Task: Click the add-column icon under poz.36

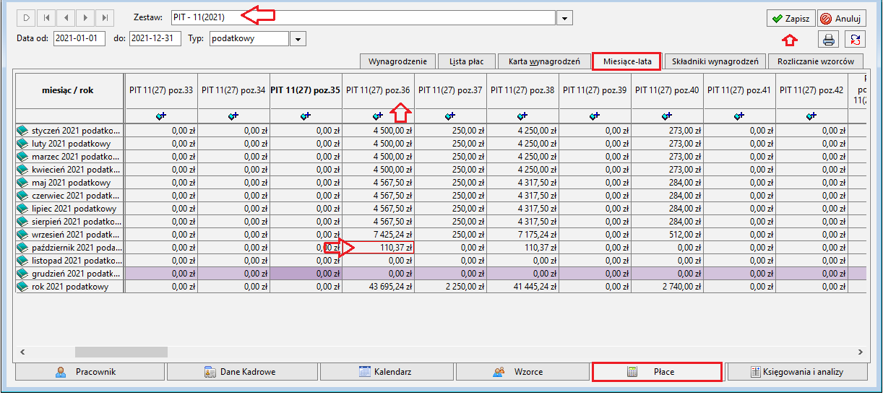Action: coord(378,116)
